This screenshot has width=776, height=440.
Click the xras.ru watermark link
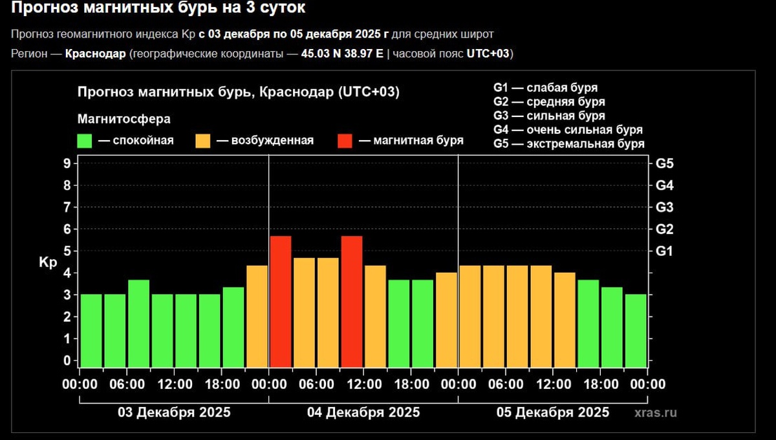[x=655, y=412]
